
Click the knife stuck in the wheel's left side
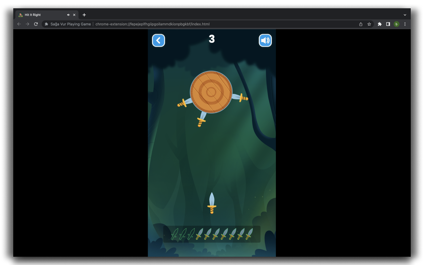(x=184, y=103)
